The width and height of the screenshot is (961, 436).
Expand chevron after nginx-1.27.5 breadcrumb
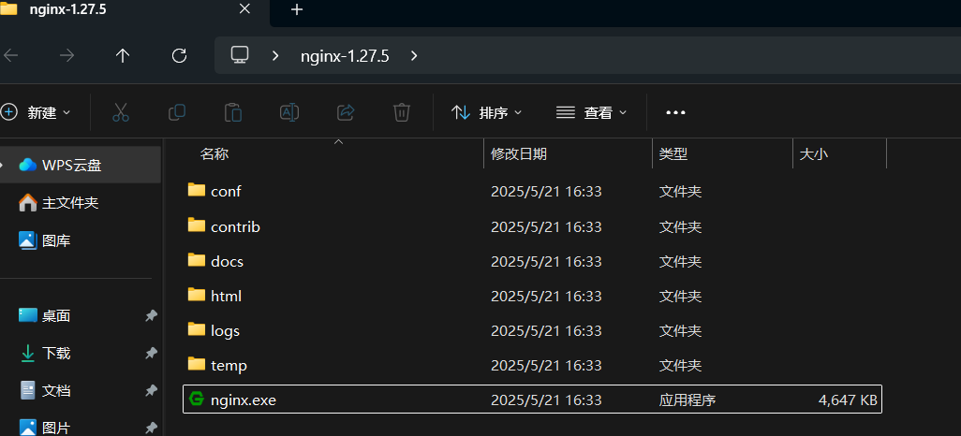pyautogui.click(x=414, y=56)
